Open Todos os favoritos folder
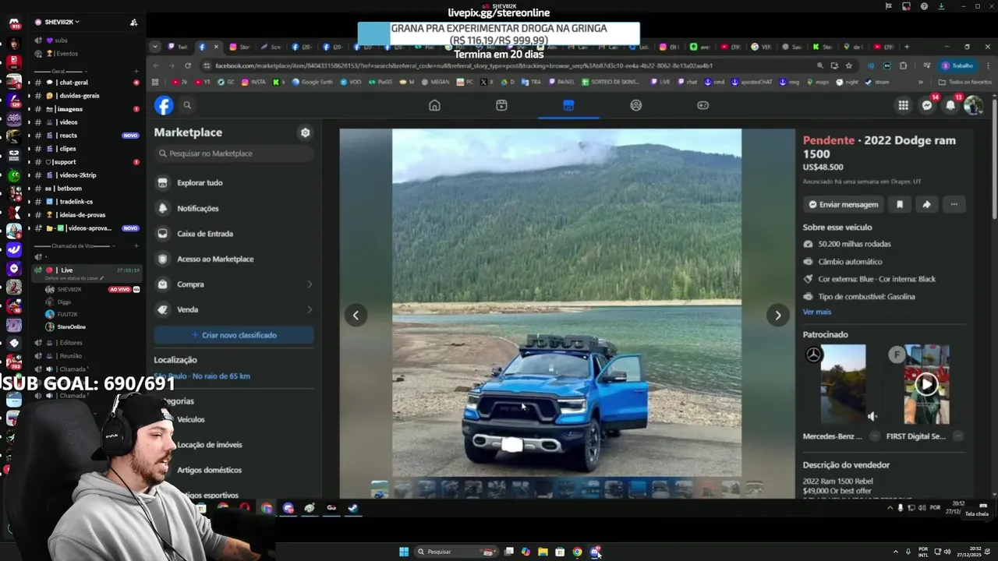The width and height of the screenshot is (998, 561). pyautogui.click(x=965, y=82)
